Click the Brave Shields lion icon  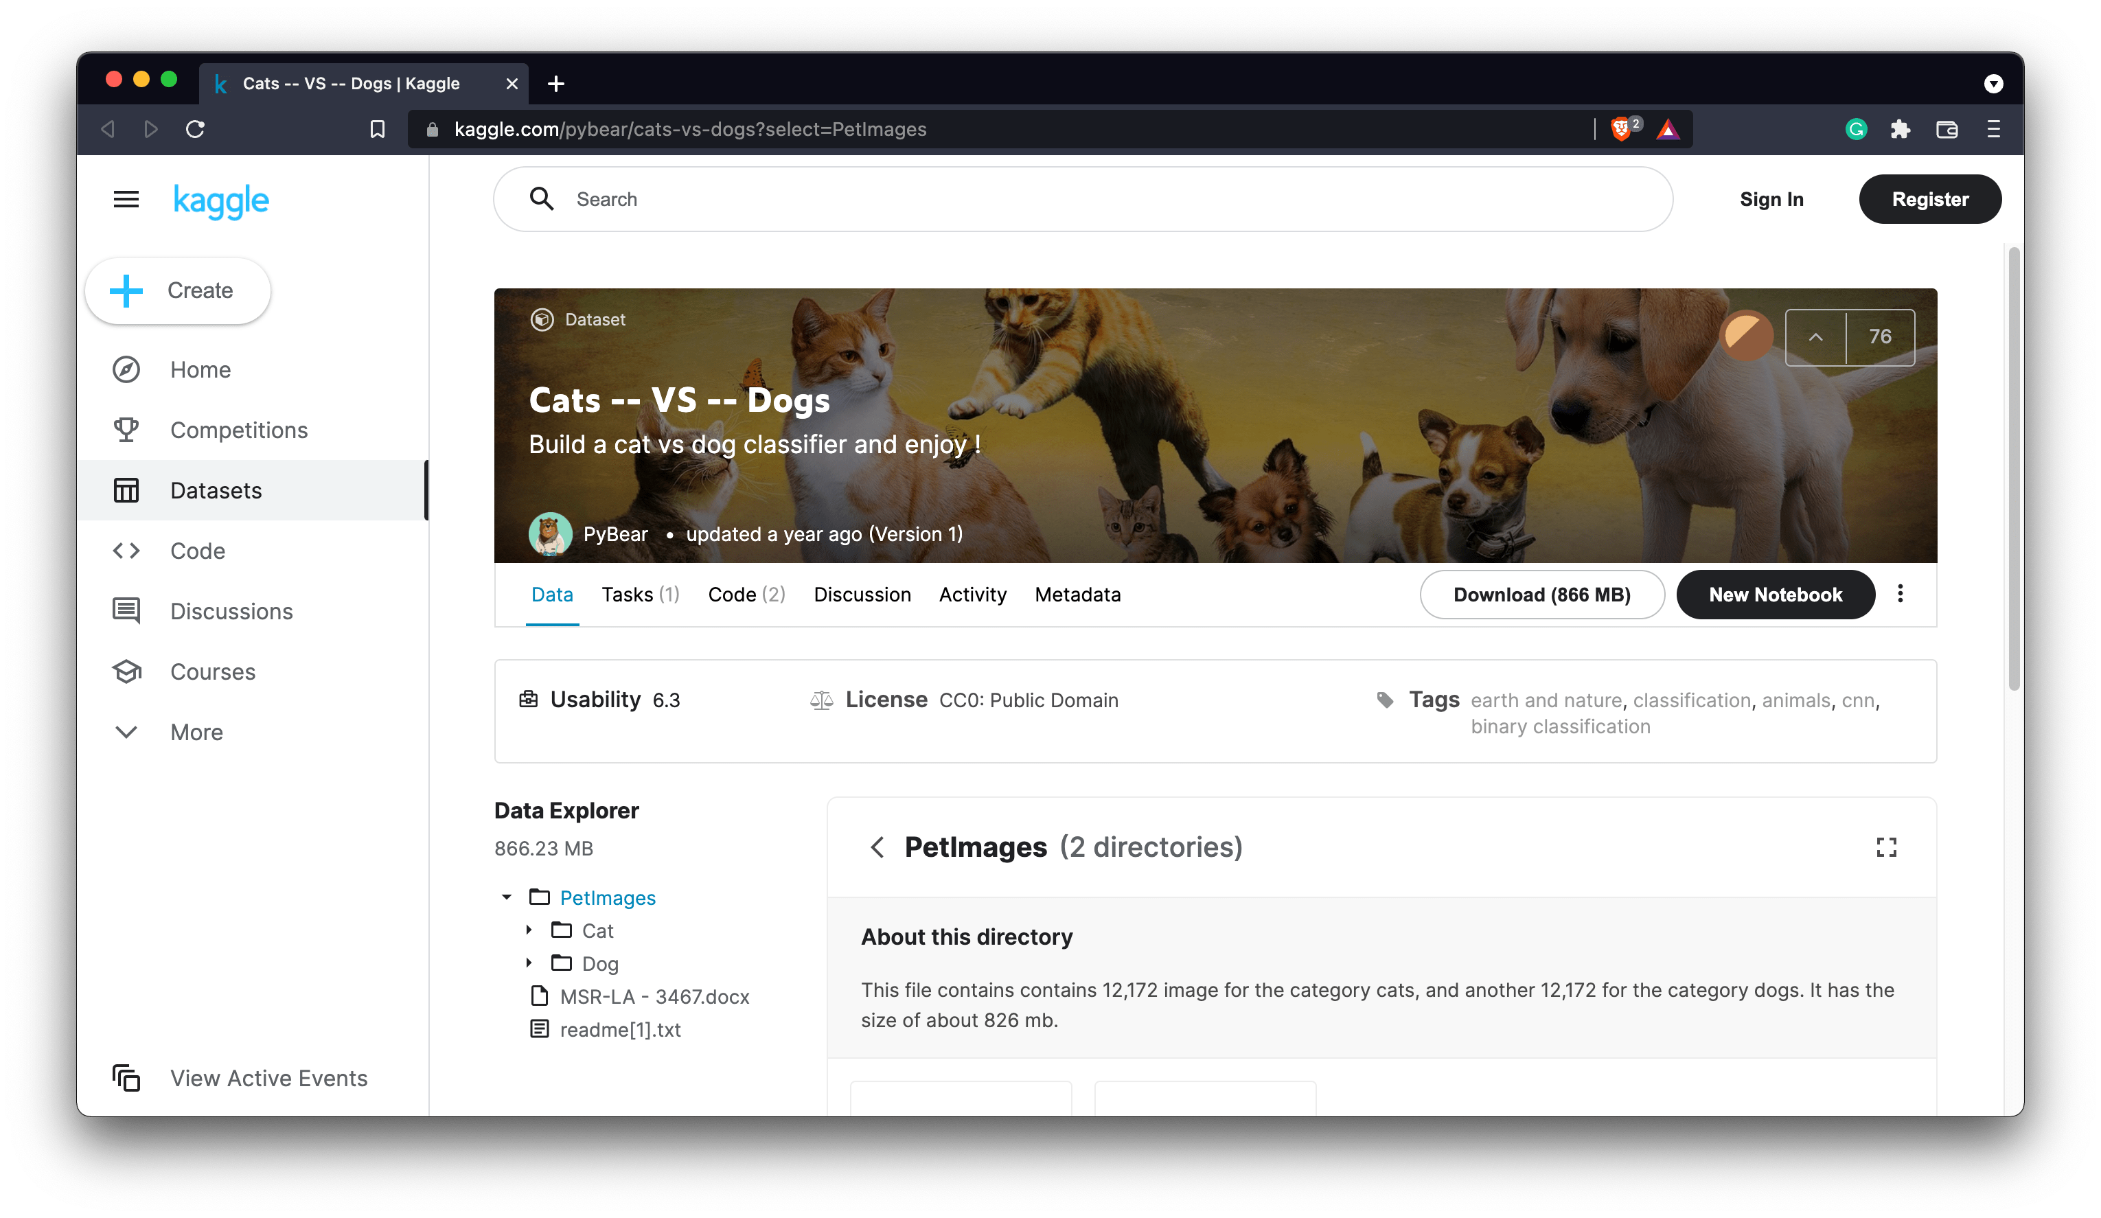pos(1621,129)
